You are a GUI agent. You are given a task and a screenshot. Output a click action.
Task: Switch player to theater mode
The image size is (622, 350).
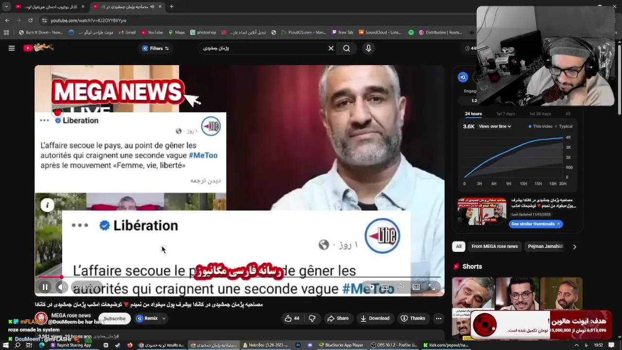click(x=416, y=287)
